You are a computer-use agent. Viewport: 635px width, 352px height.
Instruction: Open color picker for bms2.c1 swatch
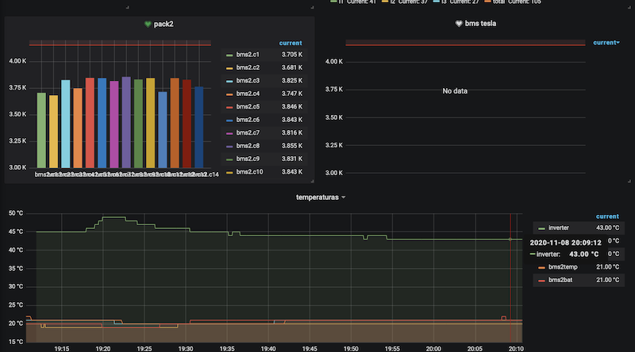229,55
